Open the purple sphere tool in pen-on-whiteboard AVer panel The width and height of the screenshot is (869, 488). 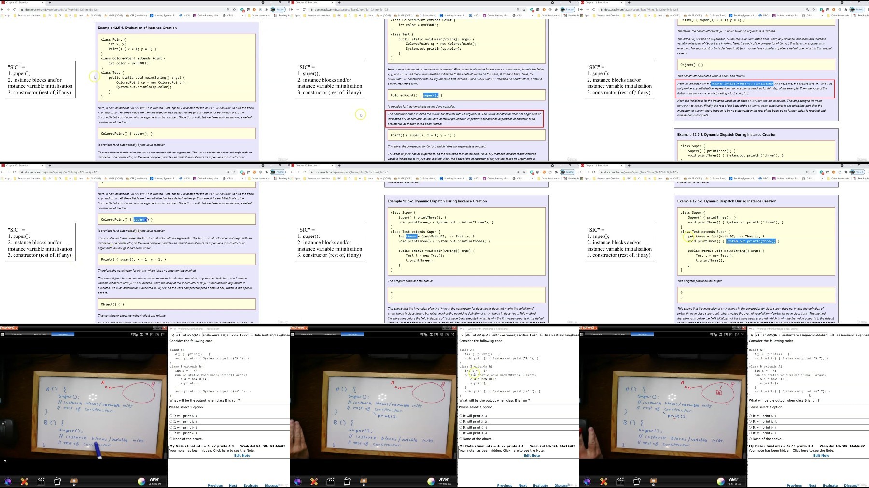click(x=8, y=481)
